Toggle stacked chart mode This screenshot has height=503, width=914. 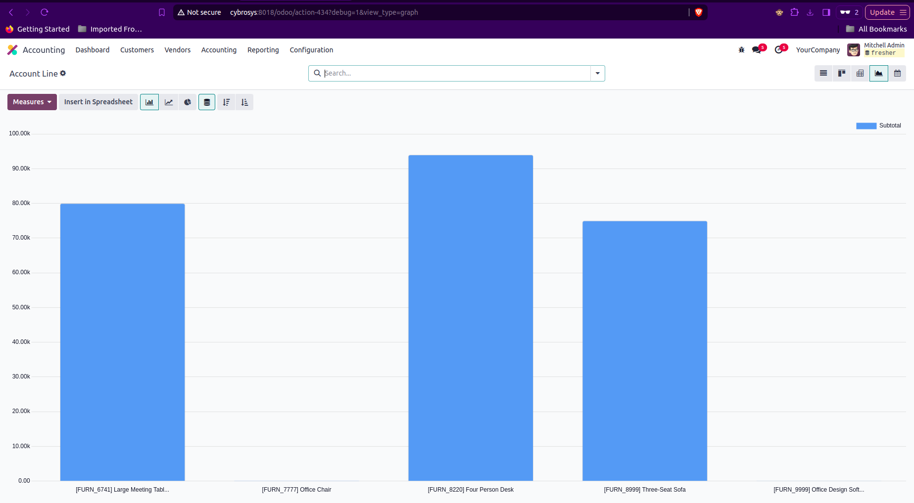pyautogui.click(x=207, y=102)
